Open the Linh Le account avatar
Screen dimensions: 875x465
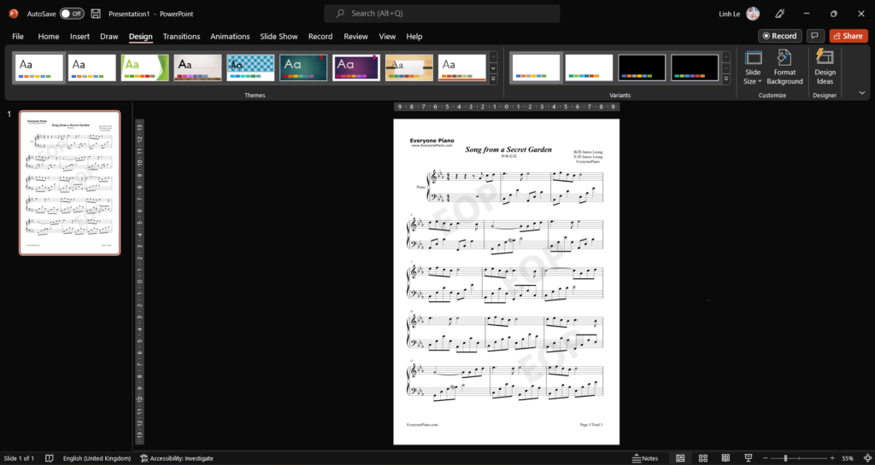click(x=753, y=14)
